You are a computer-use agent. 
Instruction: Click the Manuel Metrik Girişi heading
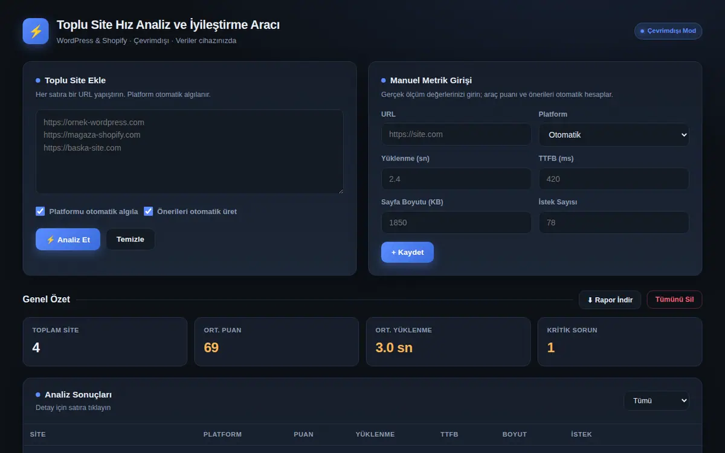coord(431,80)
